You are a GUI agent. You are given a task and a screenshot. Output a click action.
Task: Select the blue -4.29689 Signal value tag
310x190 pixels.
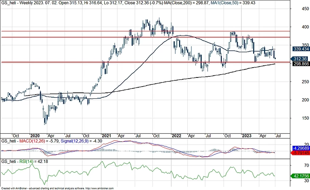click(301, 149)
